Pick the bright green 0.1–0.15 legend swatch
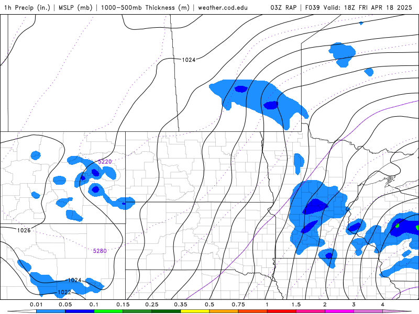The height and width of the screenshot is (314, 419). (108, 311)
